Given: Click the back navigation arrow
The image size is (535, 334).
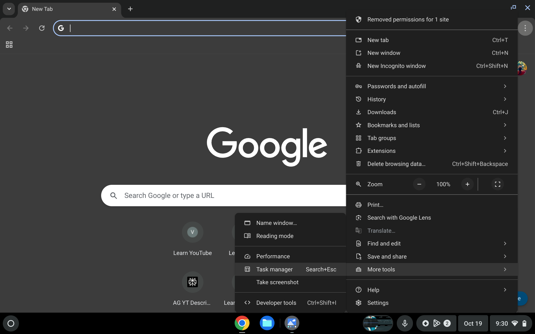Looking at the screenshot, I should [x=10, y=28].
